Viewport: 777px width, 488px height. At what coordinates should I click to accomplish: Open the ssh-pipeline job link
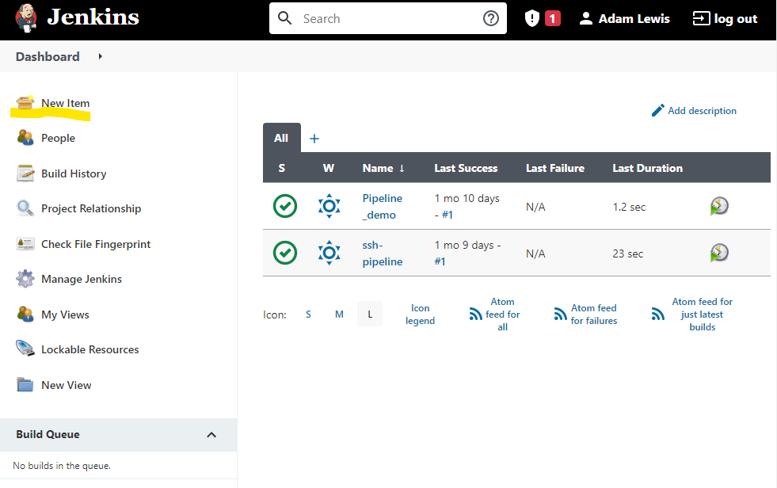pos(382,254)
